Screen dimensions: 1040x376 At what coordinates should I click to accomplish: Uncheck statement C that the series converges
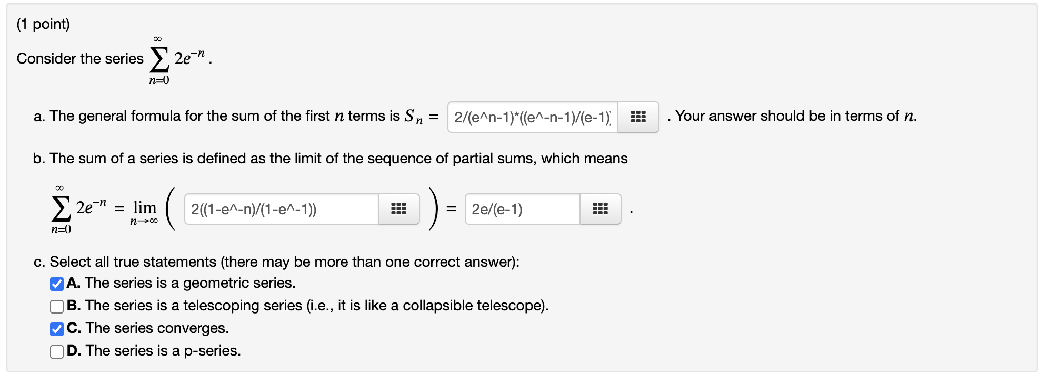click(56, 328)
